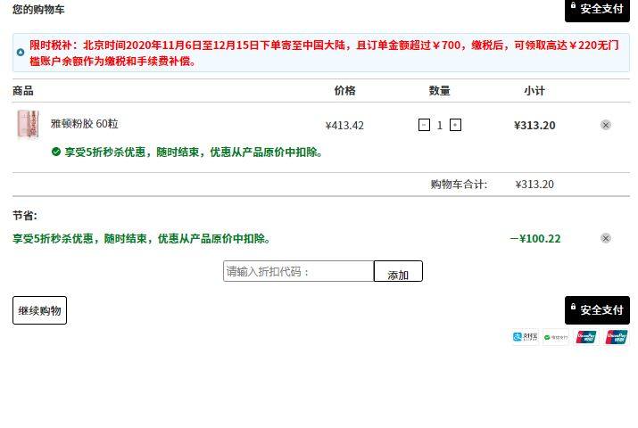Open the 雅顿粉胶 product thumbnail
638x428 pixels.
tap(28, 124)
